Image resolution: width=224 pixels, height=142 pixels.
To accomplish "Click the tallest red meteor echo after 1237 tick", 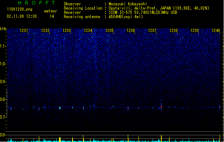I will tap(161, 106).
